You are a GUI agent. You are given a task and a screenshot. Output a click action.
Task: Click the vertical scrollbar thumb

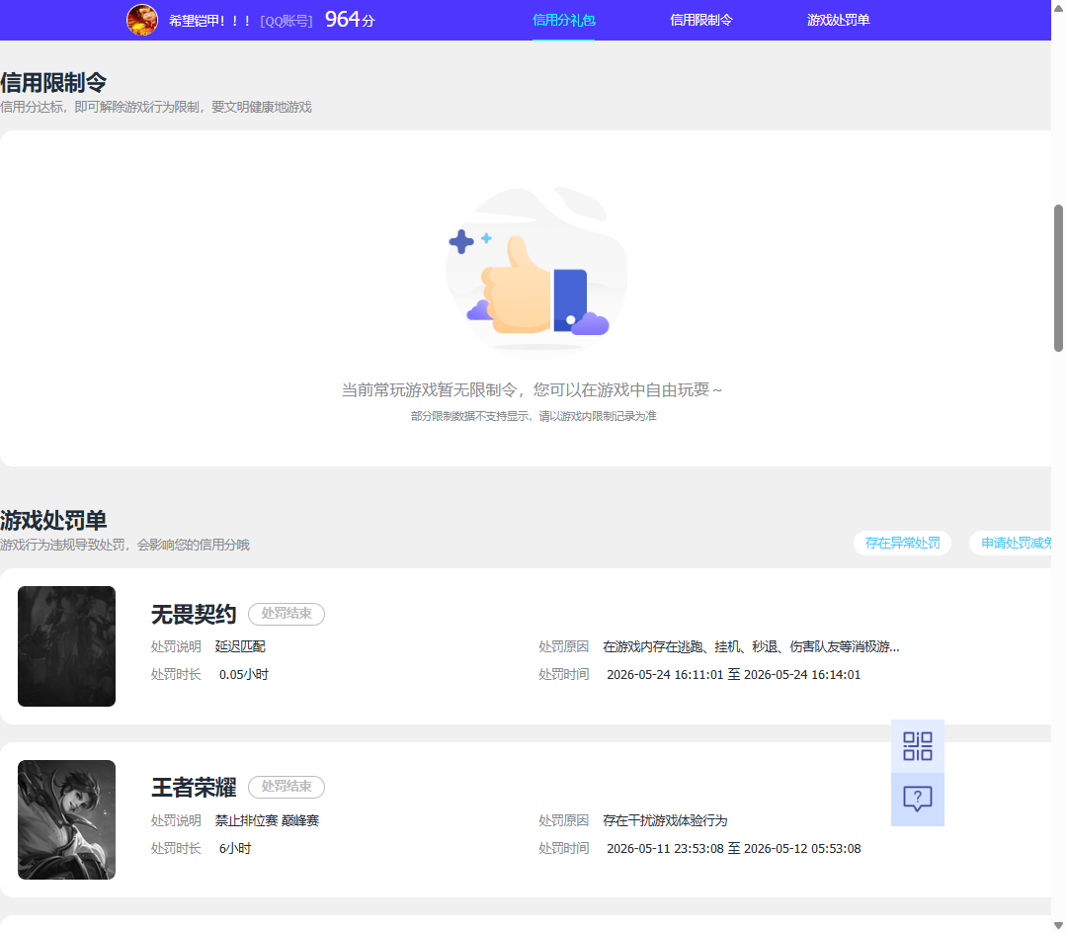(1058, 278)
